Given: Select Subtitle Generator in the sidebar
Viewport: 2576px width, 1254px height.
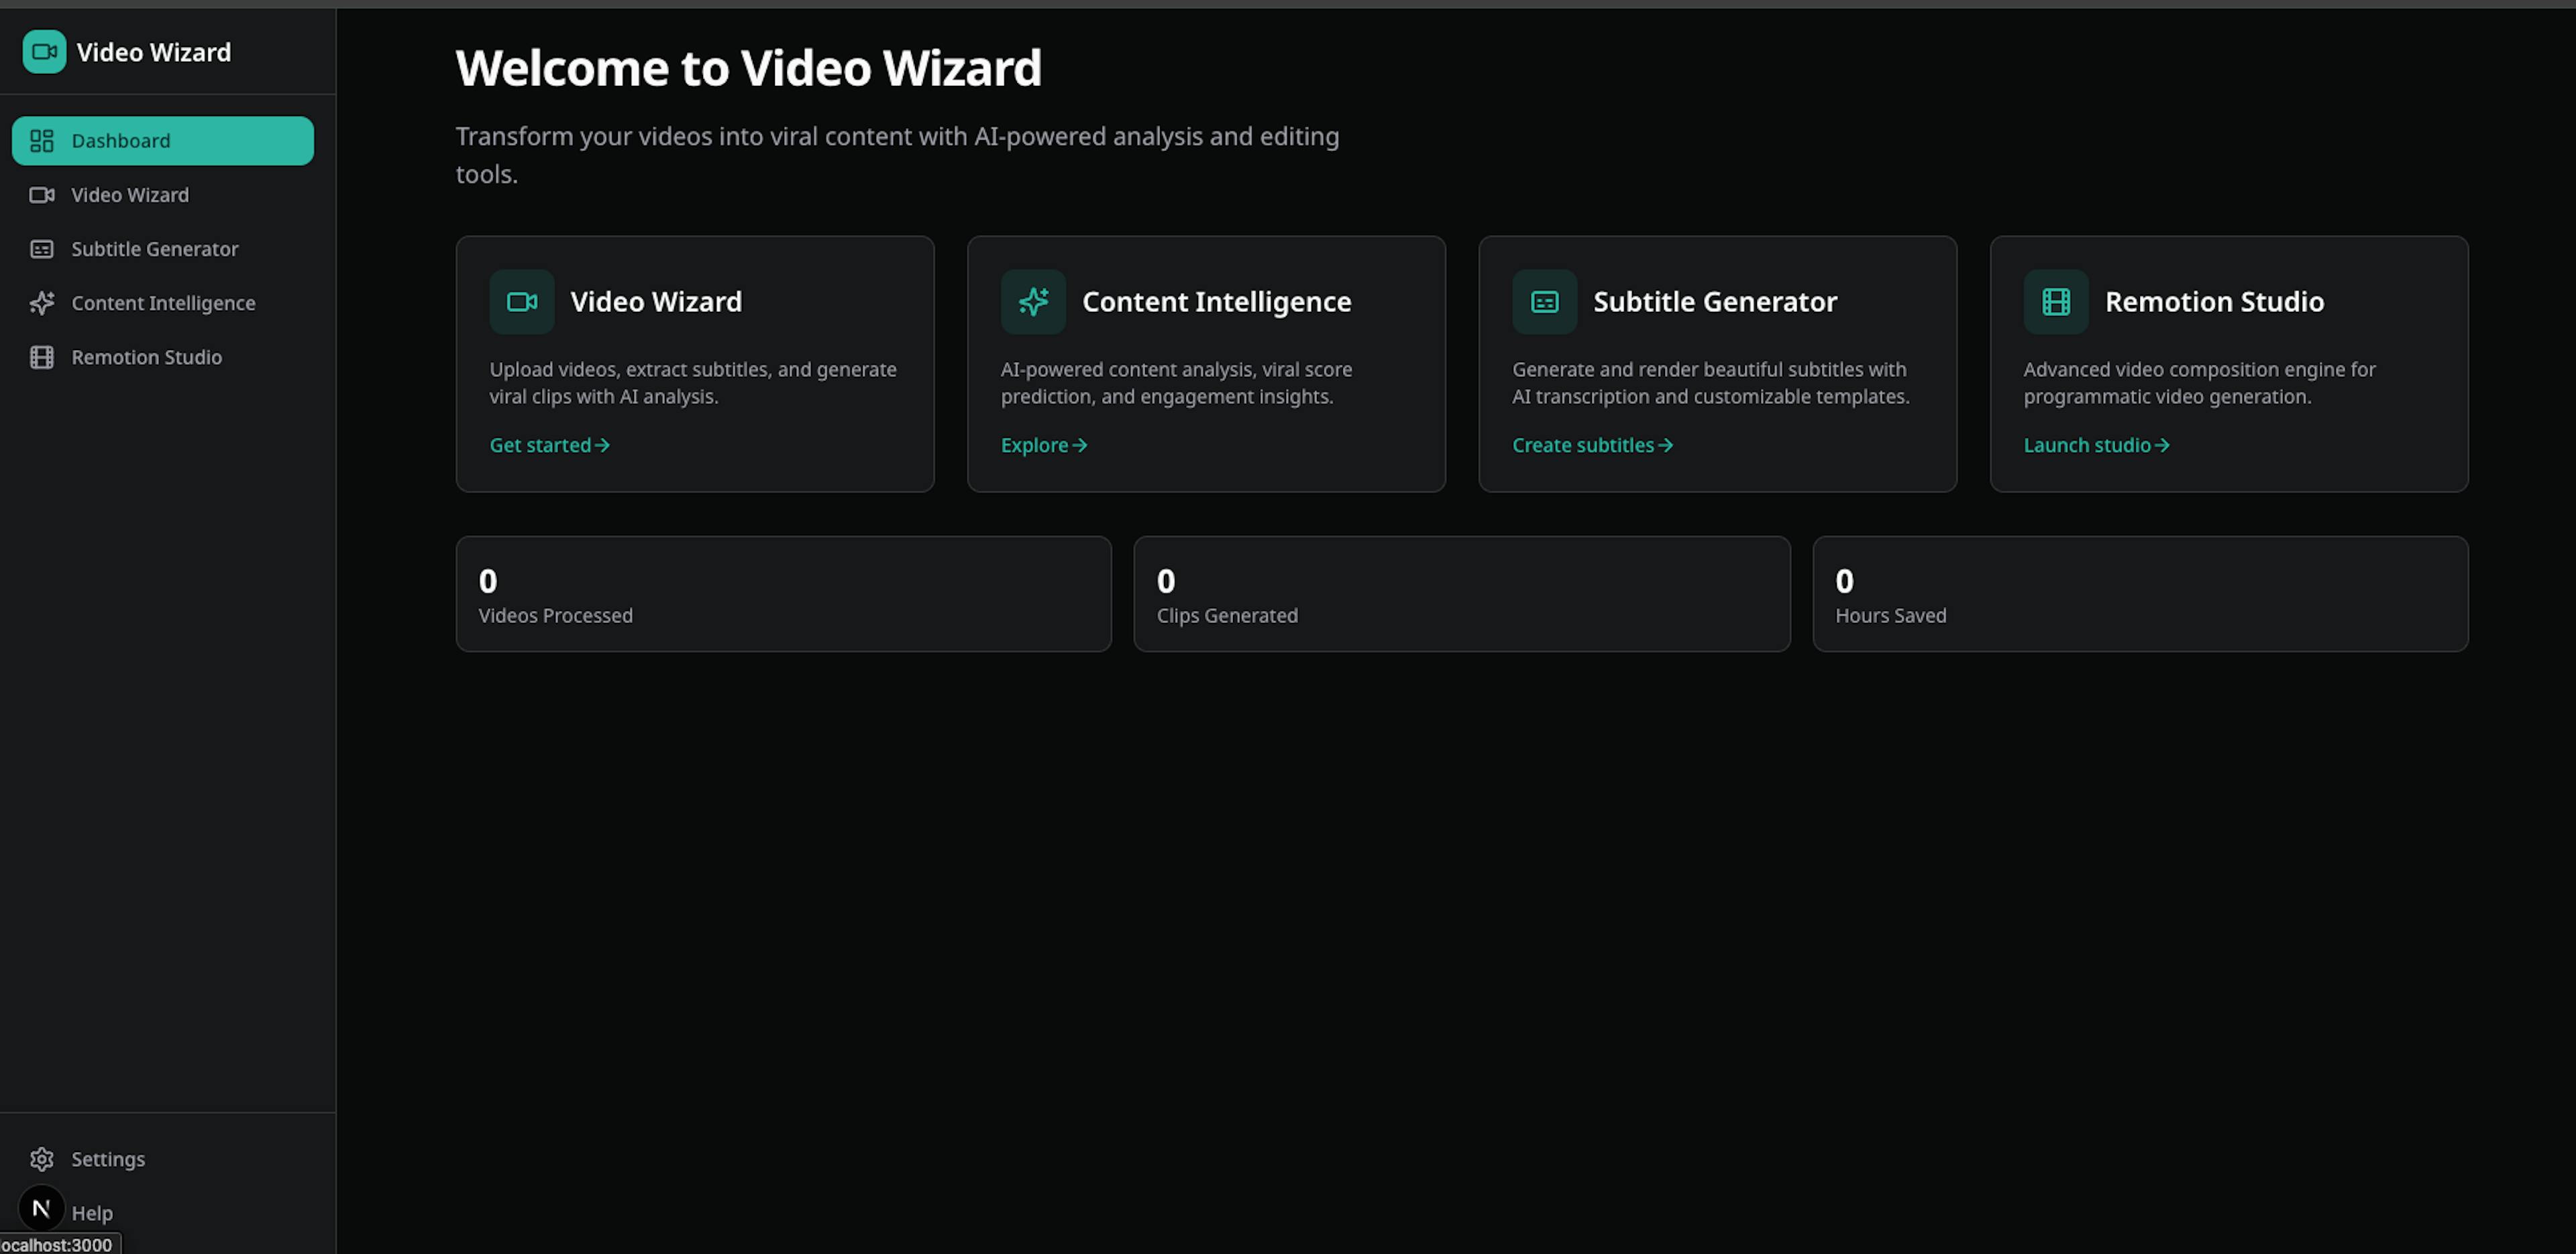Looking at the screenshot, I should pyautogui.click(x=155, y=249).
